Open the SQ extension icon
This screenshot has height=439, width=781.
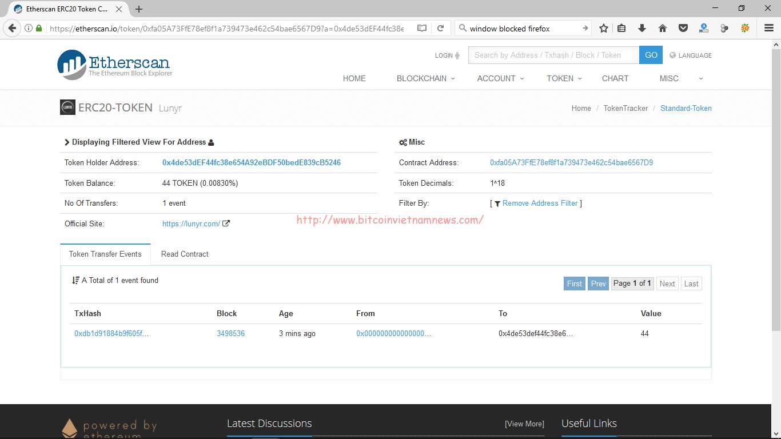click(x=745, y=28)
